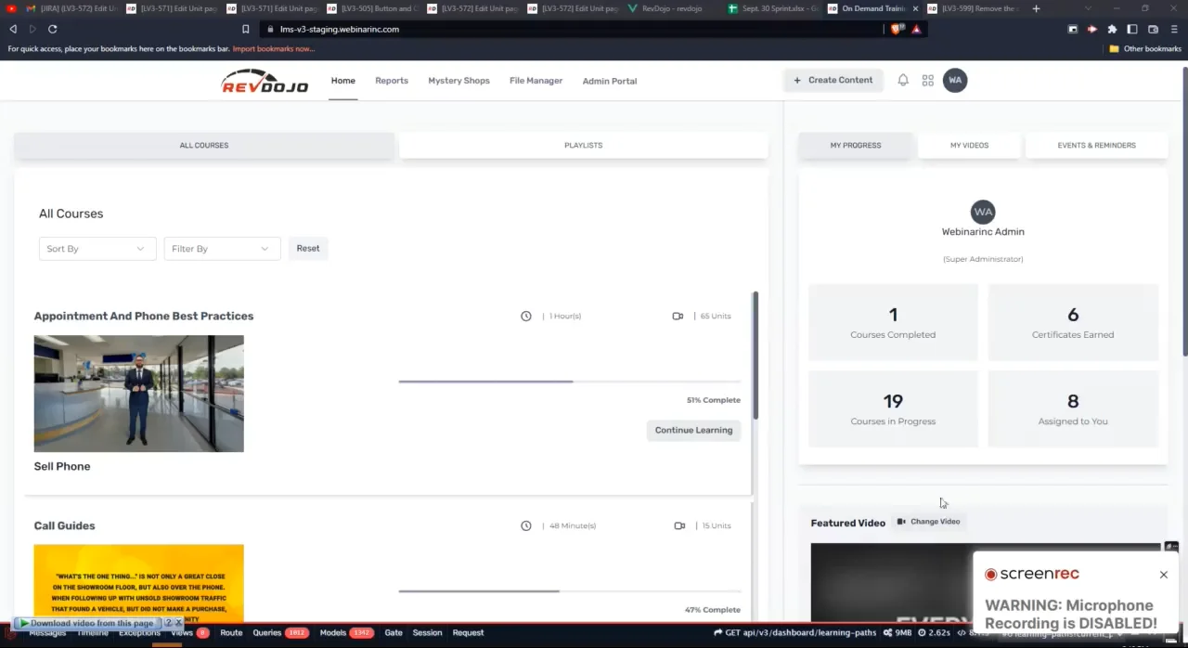Screen dimensions: 1188x648
Task: Open the Session debug panel
Action: (427, 633)
